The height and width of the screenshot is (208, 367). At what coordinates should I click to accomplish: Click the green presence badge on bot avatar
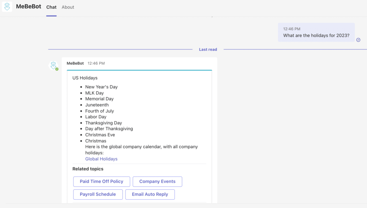click(57, 69)
